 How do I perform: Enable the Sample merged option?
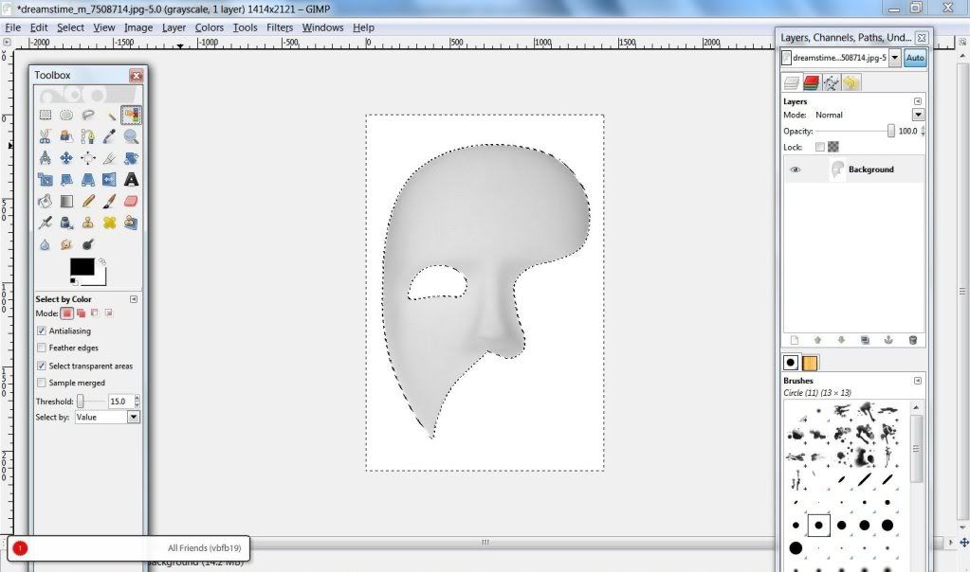[41, 383]
